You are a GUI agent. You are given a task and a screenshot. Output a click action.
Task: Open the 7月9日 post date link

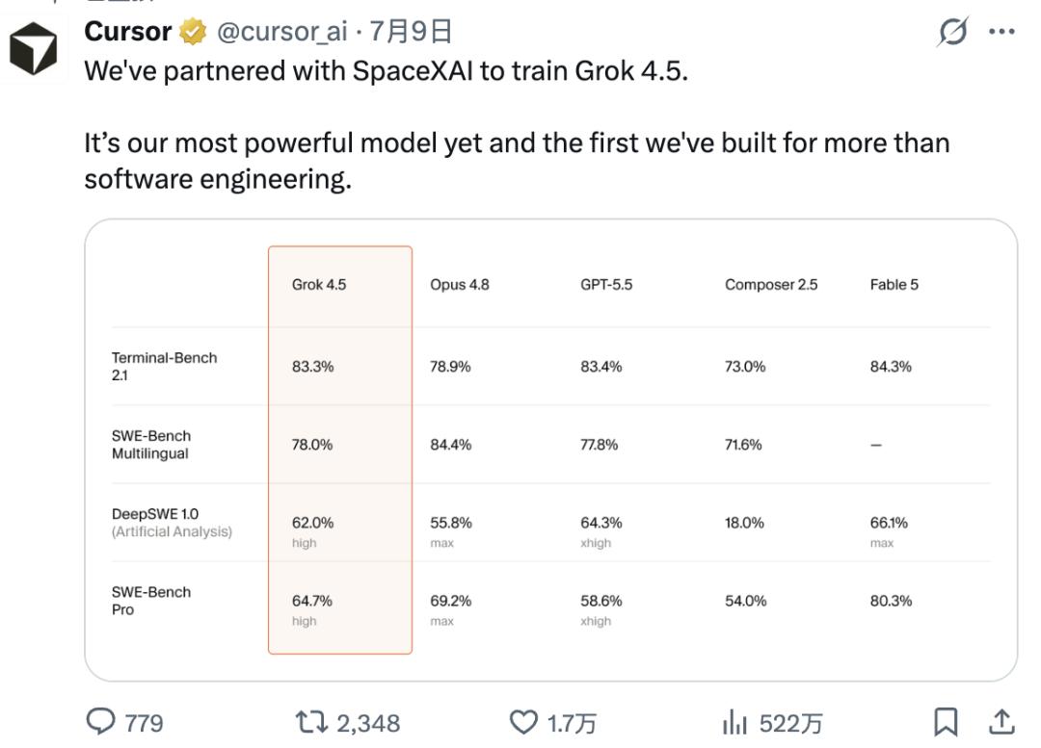click(411, 31)
